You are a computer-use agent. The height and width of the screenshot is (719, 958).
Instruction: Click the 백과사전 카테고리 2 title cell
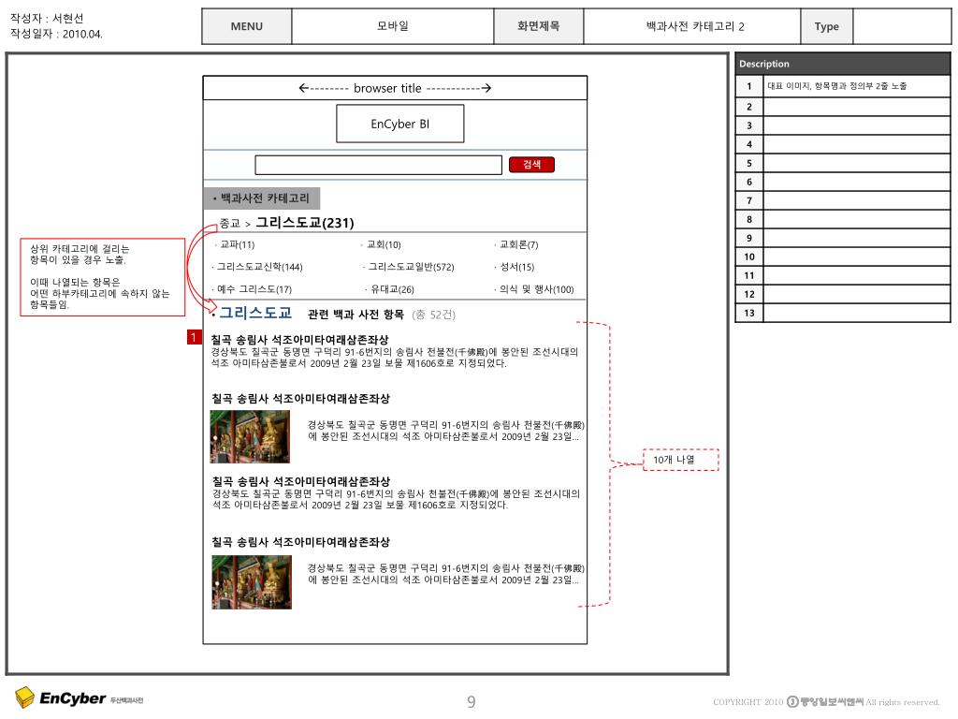point(692,26)
